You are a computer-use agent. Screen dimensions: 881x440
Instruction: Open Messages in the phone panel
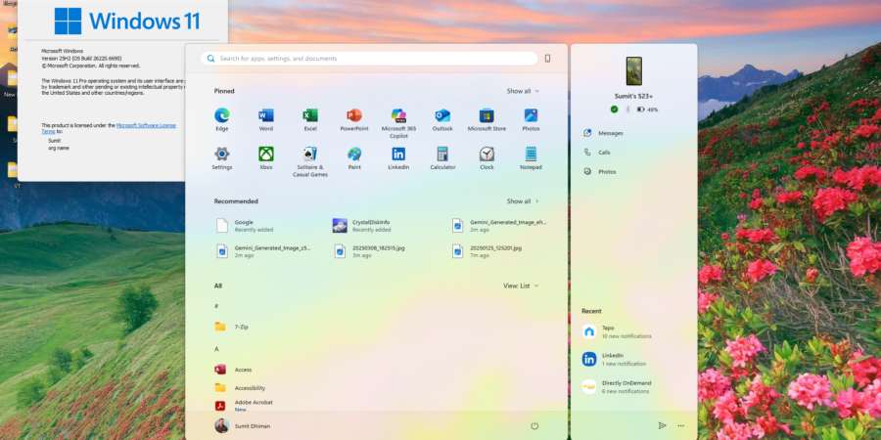[603, 133]
